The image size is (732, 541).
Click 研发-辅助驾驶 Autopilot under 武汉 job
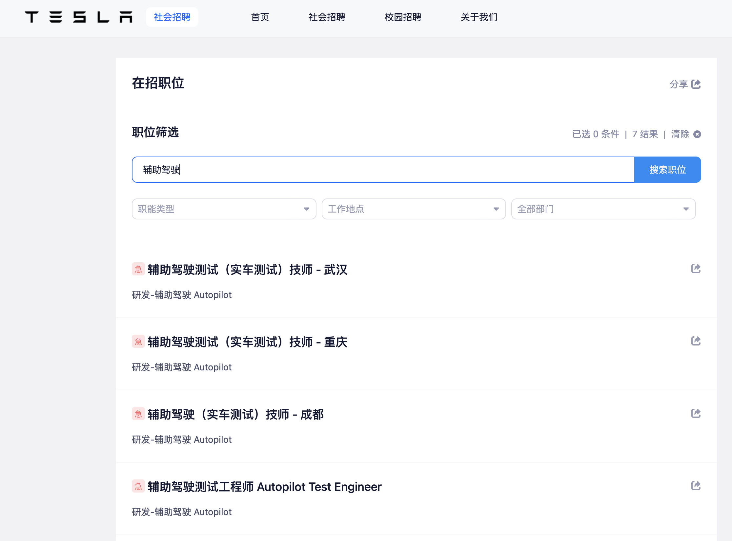pos(182,295)
